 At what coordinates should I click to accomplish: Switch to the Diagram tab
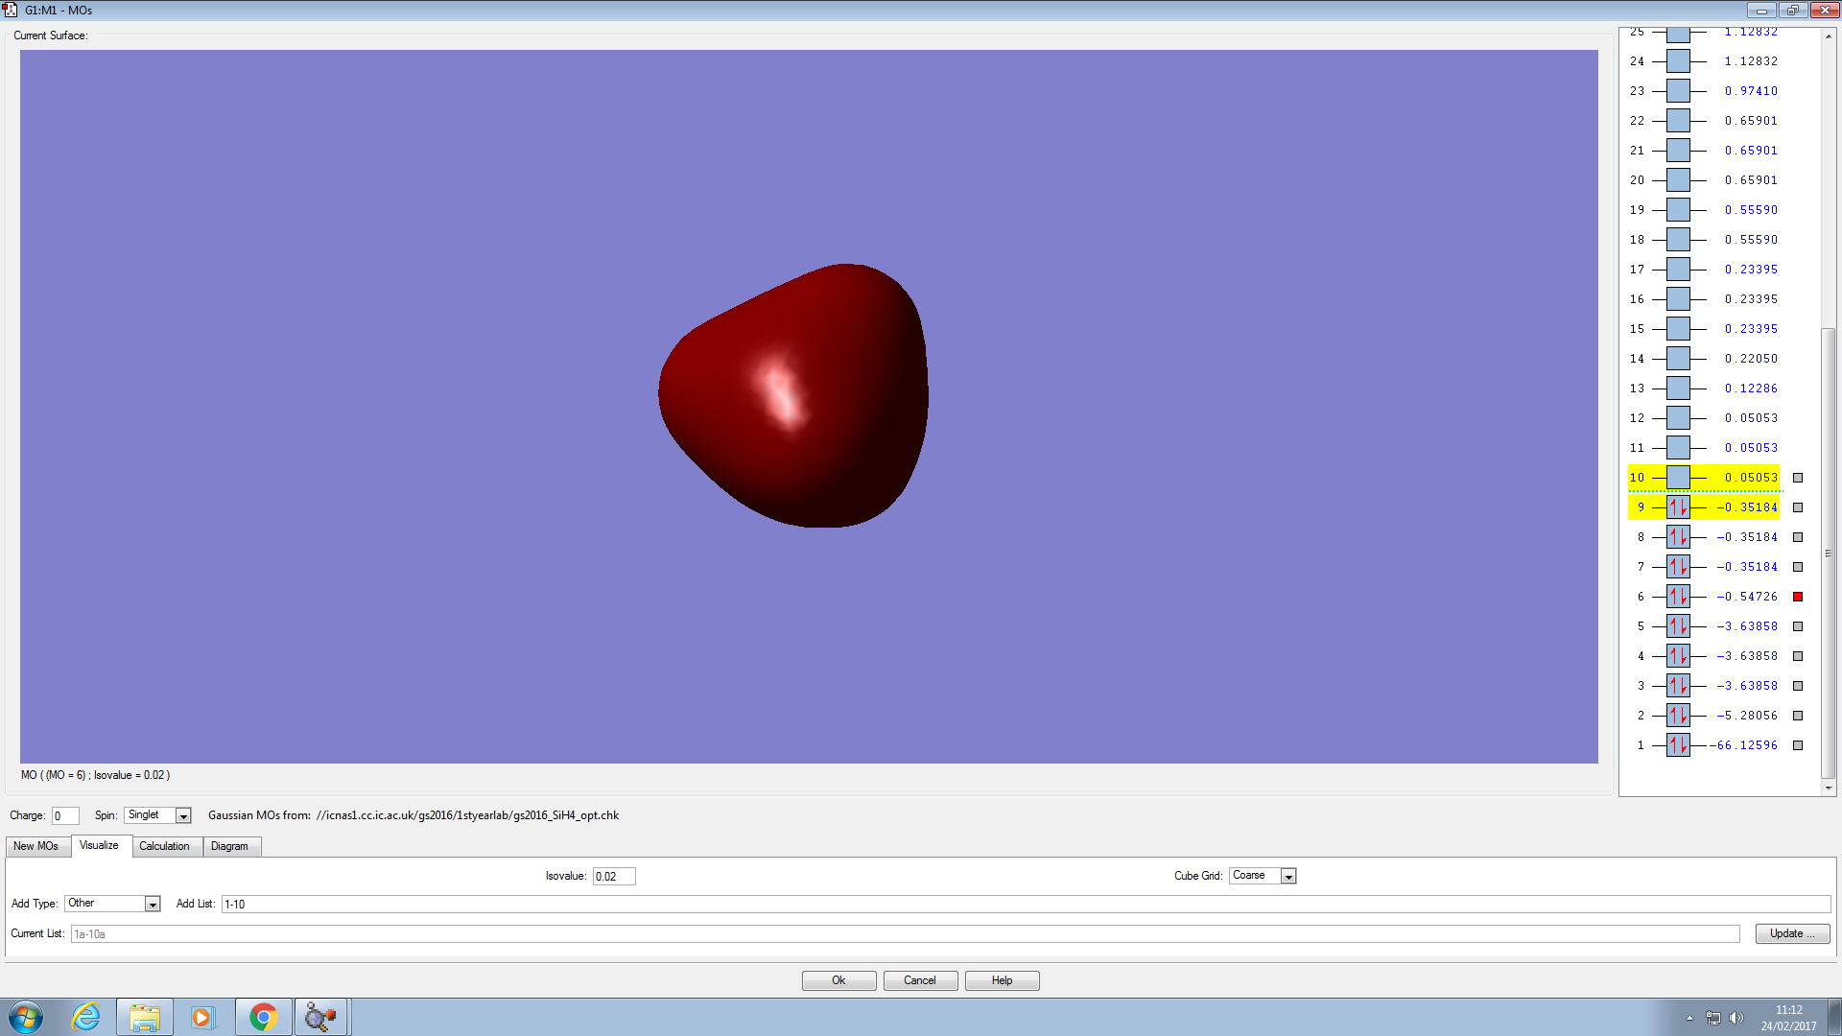(x=229, y=846)
